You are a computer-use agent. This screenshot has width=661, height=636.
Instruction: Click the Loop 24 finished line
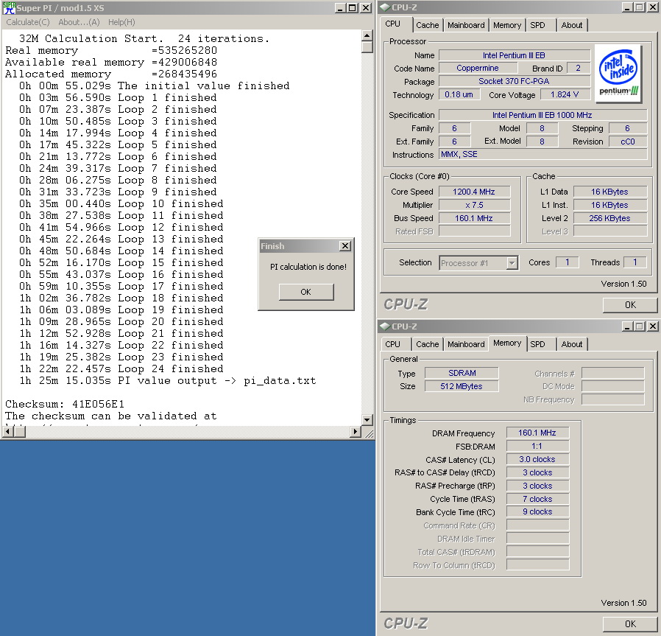click(121, 369)
